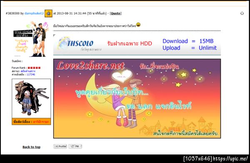Go Back to top link
Image resolution: width=250 pixels, height=163 pixels.
coord(31,147)
